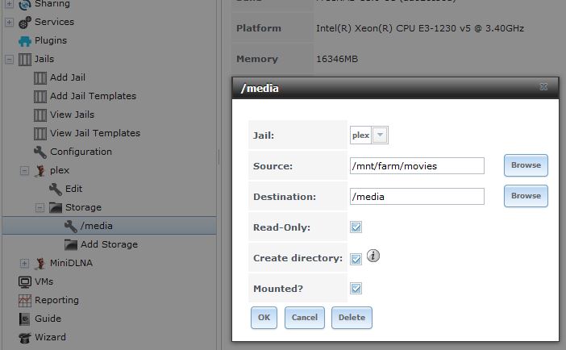Click the Create directory info icon
Screen dimensions: 566x350
pos(373,256)
